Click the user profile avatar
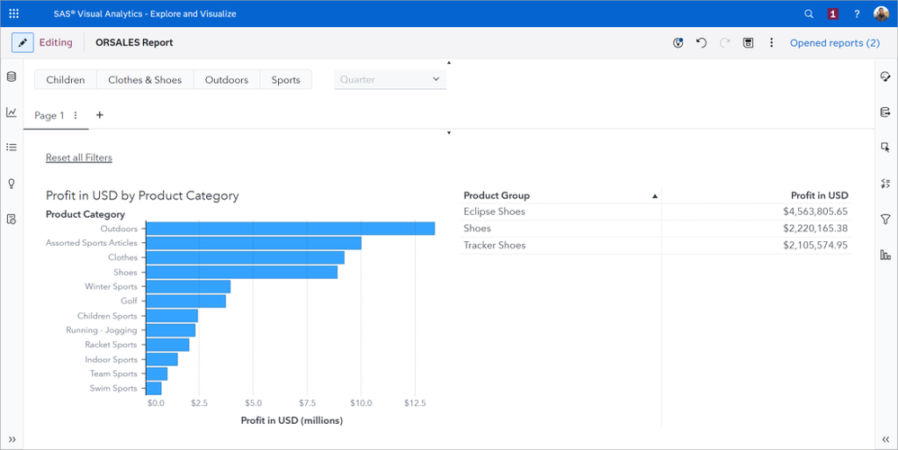 tap(881, 13)
